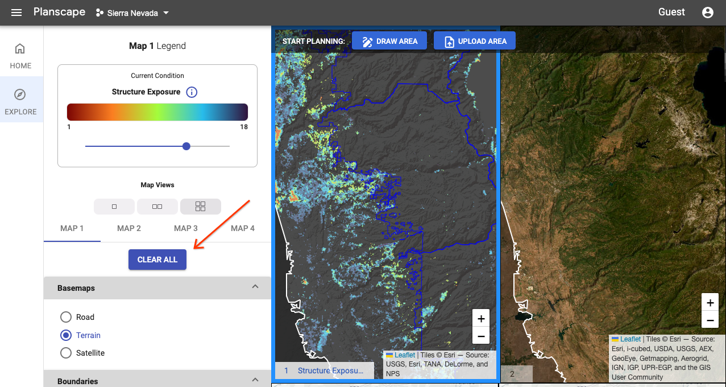The image size is (726, 387).
Task: Select the Terrain basemap
Action: coord(65,335)
